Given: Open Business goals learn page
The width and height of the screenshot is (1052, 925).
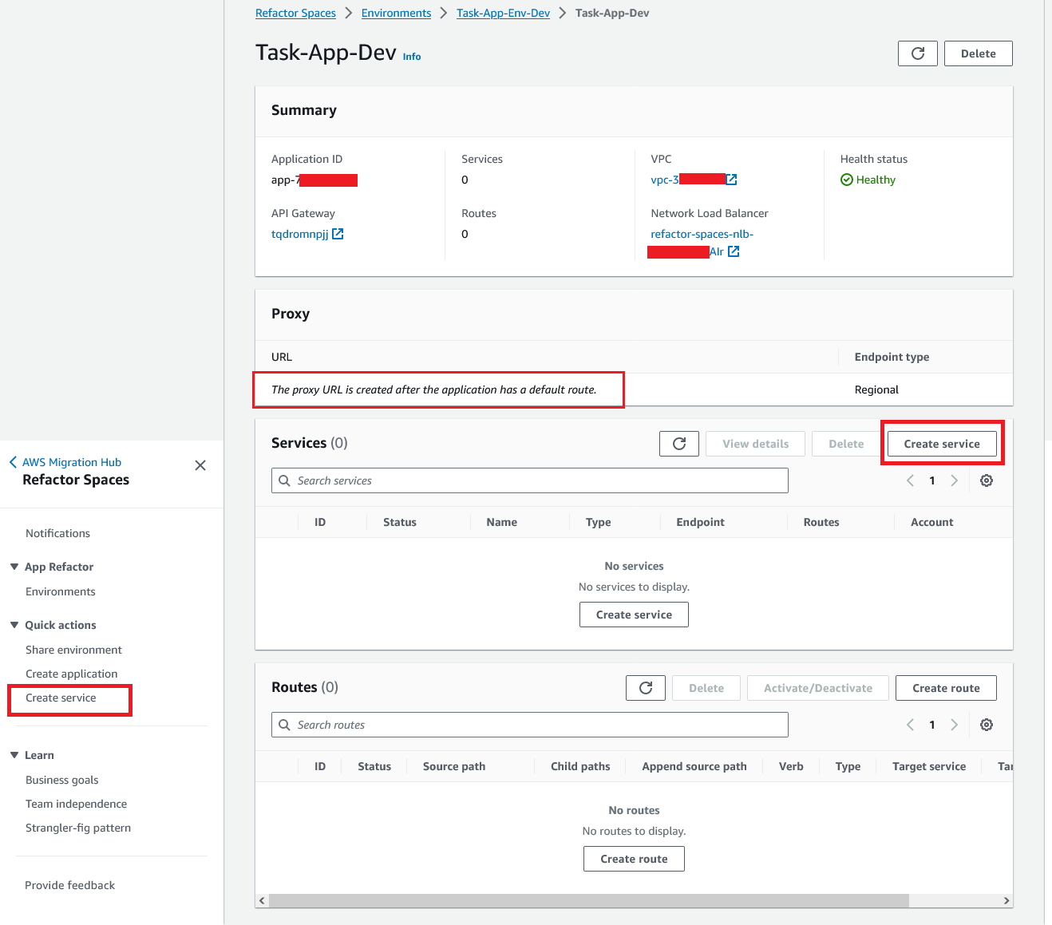Looking at the screenshot, I should pyautogui.click(x=62, y=780).
